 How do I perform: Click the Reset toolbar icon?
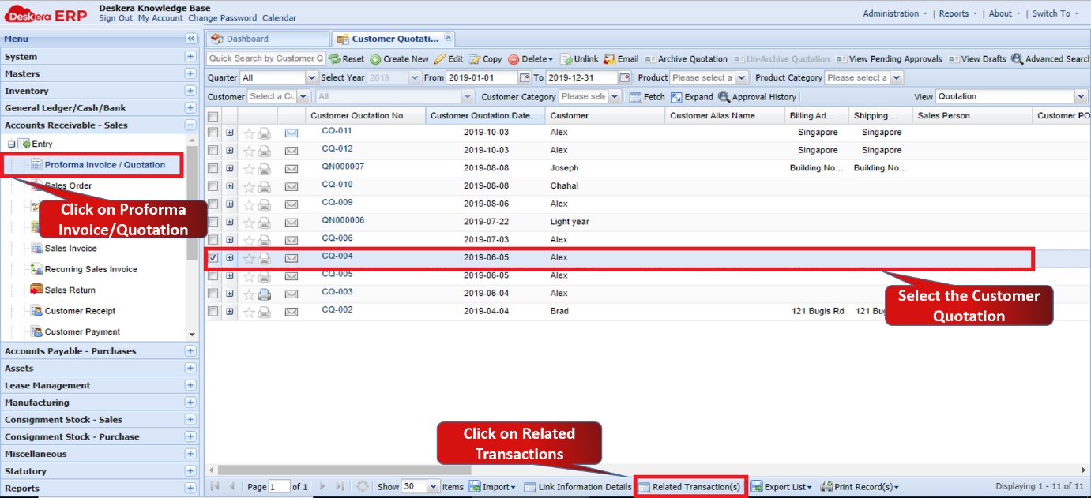(x=334, y=59)
